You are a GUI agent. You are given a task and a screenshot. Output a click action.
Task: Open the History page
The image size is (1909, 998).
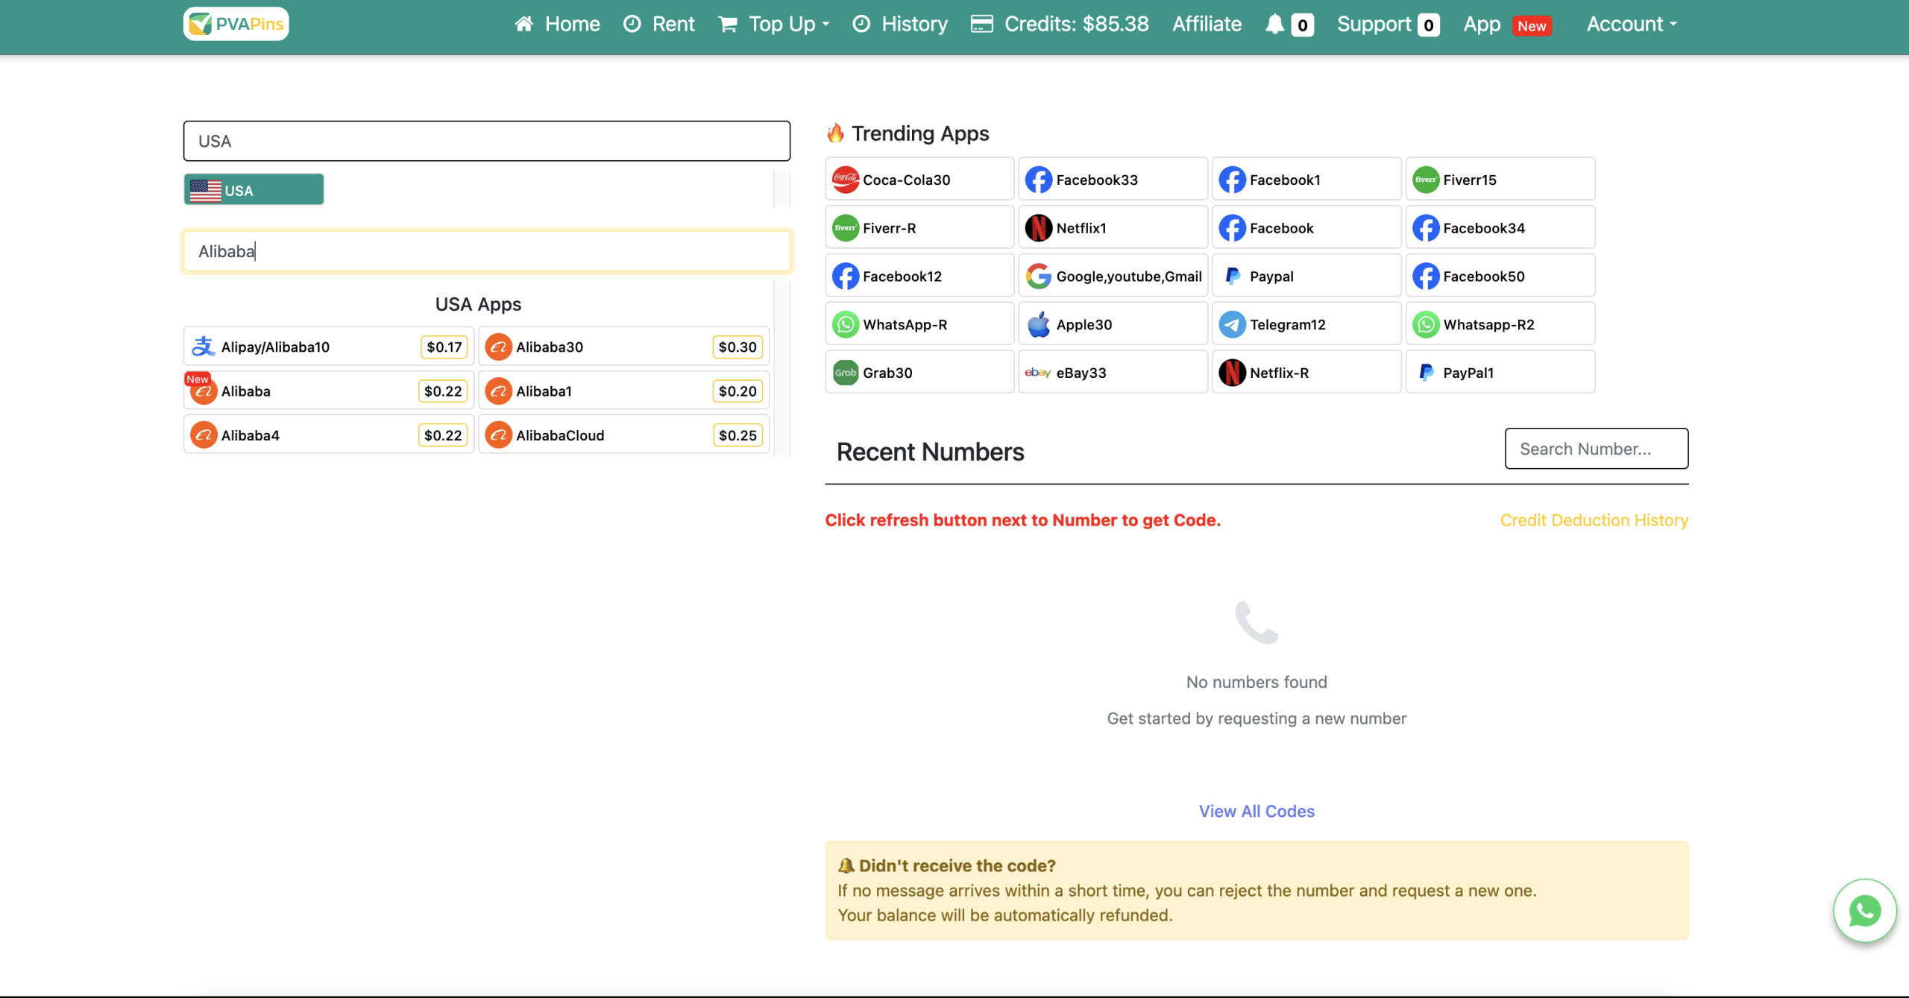point(900,24)
